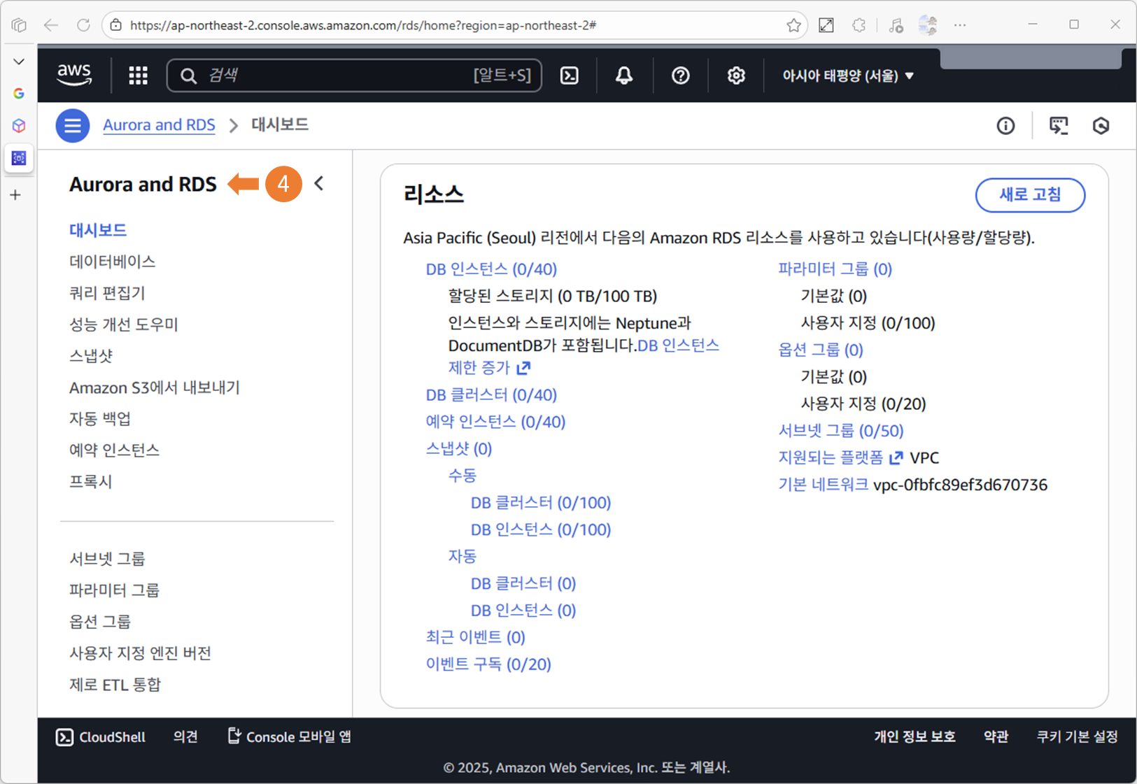Open 파라미터 그룹 in the side navigation
The width and height of the screenshot is (1137, 784).
click(114, 590)
